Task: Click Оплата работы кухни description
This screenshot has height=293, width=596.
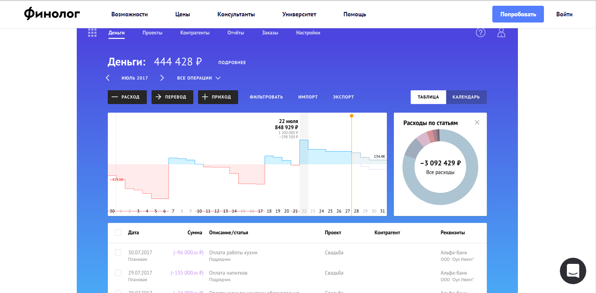Action: coord(233,252)
